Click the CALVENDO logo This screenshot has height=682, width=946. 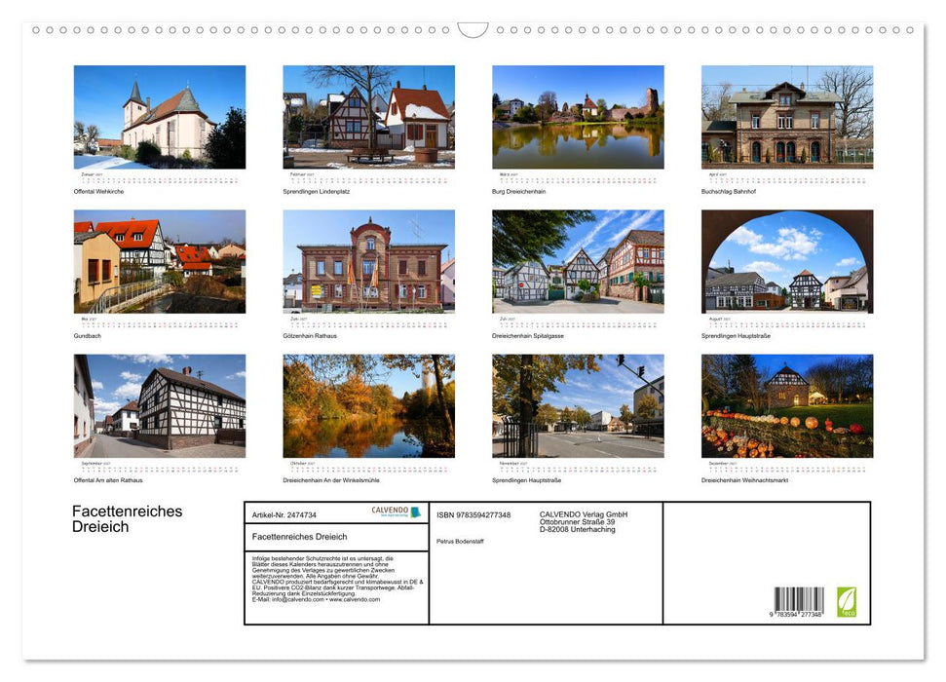tap(396, 511)
